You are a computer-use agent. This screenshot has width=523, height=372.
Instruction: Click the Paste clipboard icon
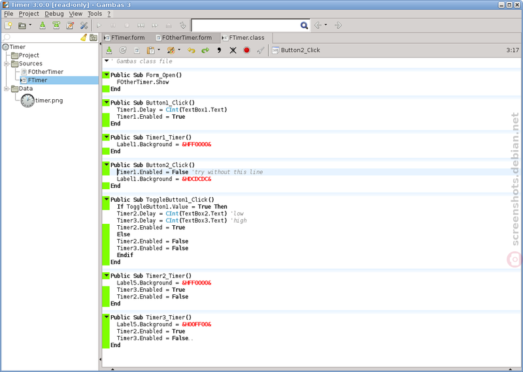click(151, 50)
